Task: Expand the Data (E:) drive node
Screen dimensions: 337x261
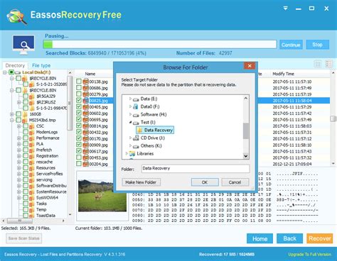Action: (x=130, y=99)
